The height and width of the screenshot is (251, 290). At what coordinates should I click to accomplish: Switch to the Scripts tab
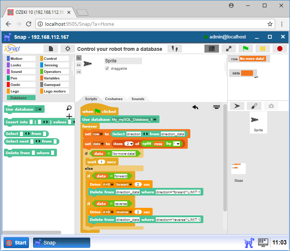91,99
